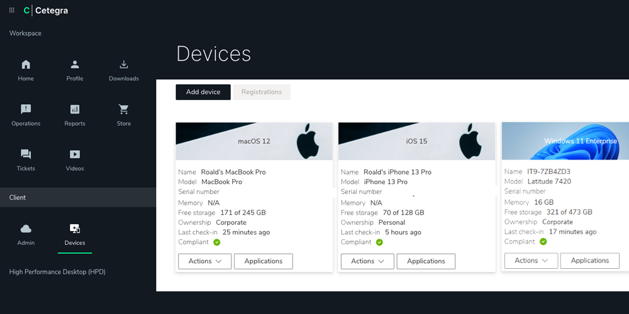The image size is (629, 314).
Task: Click free storage 171 of 245 GB
Action: [x=243, y=213]
